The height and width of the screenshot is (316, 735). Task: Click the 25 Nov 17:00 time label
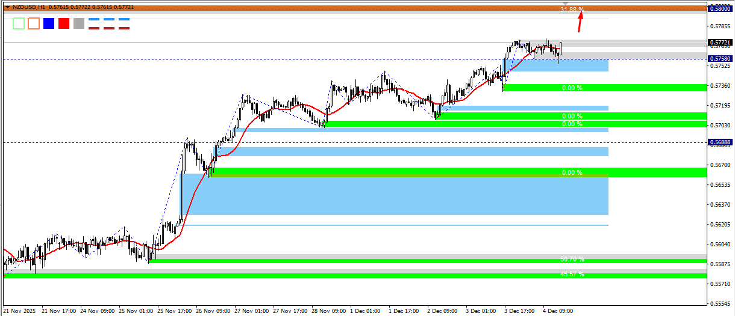[174, 311]
